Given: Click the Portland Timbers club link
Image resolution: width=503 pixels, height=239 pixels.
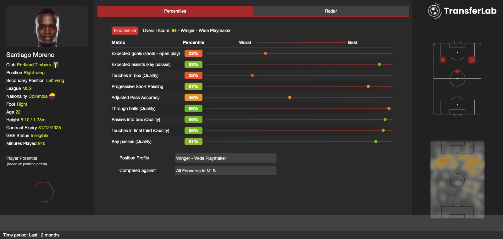Looking at the screenshot, I should 34,65.
